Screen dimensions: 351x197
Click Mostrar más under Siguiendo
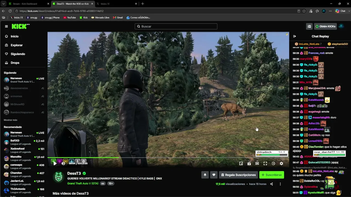tap(10, 120)
